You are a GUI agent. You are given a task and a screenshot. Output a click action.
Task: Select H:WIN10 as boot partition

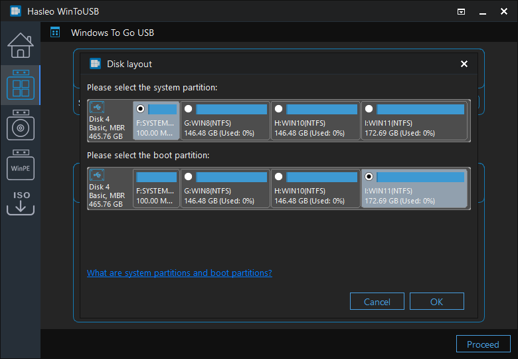[278, 177]
